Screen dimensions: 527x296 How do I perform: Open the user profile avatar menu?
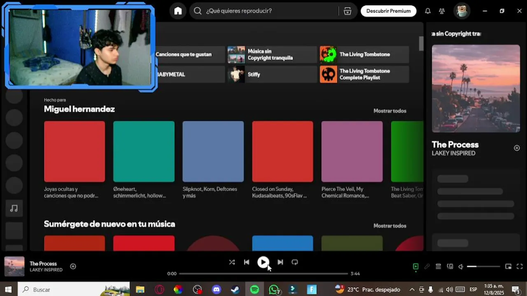[462, 11]
